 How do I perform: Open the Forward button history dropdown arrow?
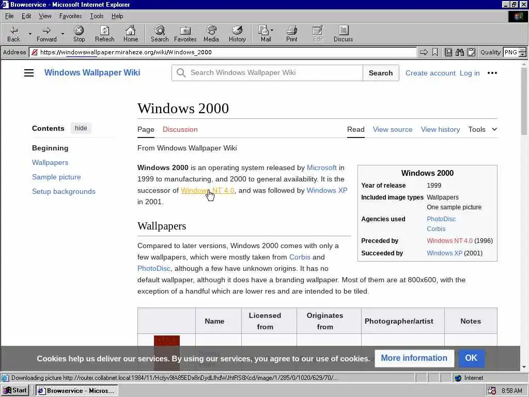point(63,34)
